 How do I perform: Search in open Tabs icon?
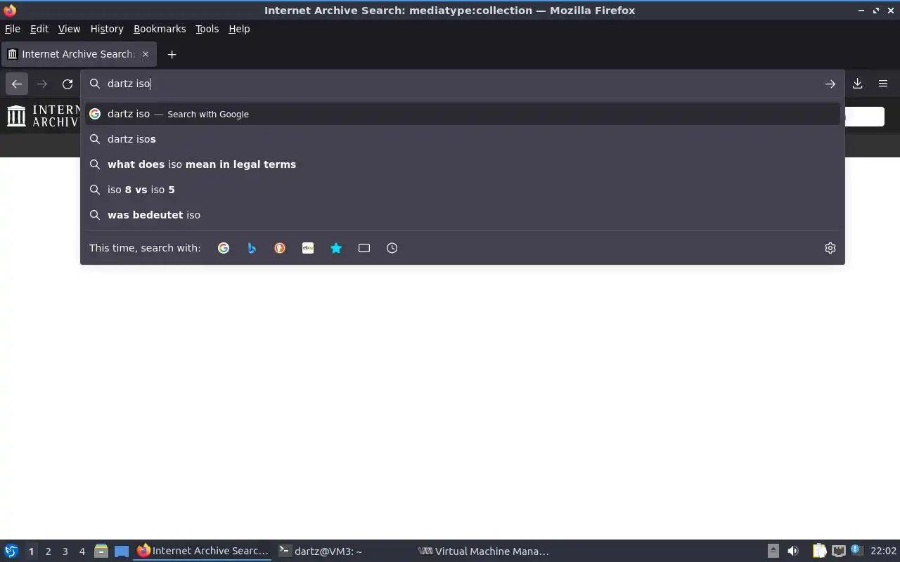pyautogui.click(x=364, y=248)
